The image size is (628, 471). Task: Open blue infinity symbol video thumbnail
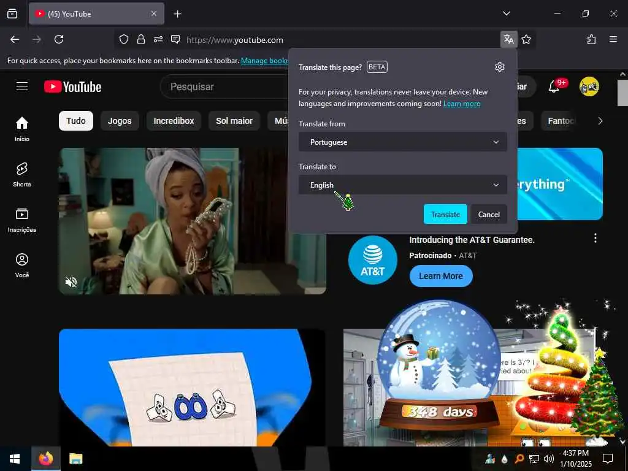pyautogui.click(x=192, y=388)
